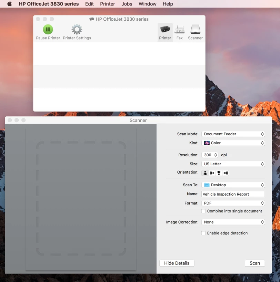Close the HP OfficeJet printer queue window
This screenshot has width=280, height=282.
(38, 19)
